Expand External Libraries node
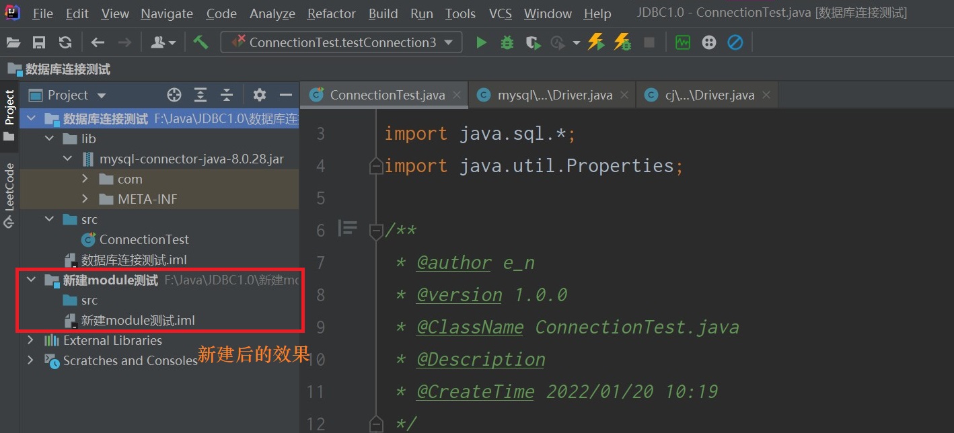954x433 pixels. [30, 340]
